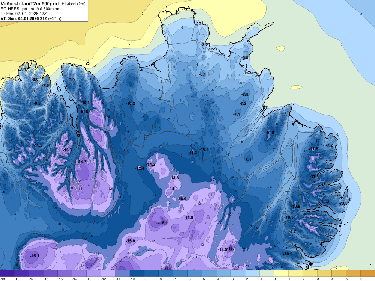375x281 pixels.
Task: Select the -11.5 temperature label
Action: coord(314,149)
